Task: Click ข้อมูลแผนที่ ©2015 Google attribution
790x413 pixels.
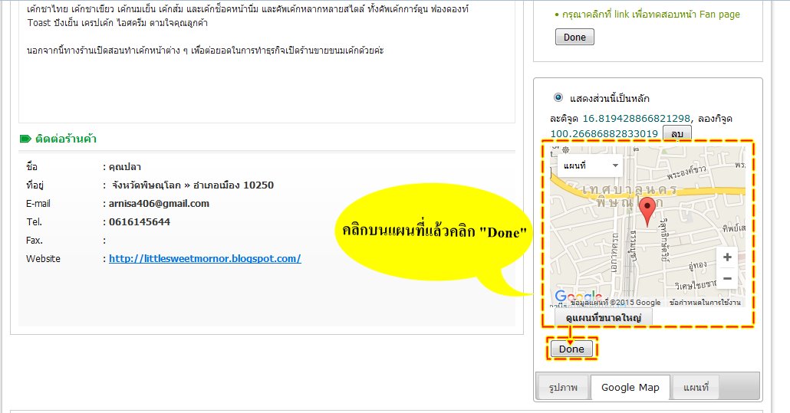Action: pyautogui.click(x=615, y=303)
